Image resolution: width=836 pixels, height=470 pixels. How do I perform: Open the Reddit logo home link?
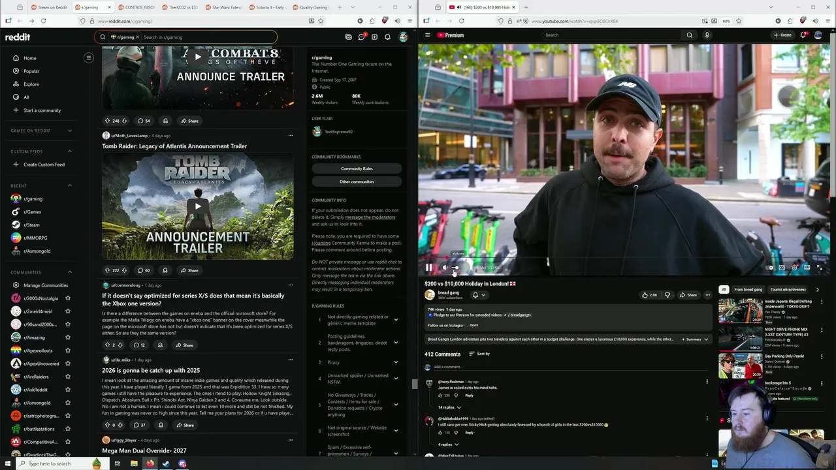[x=18, y=37]
